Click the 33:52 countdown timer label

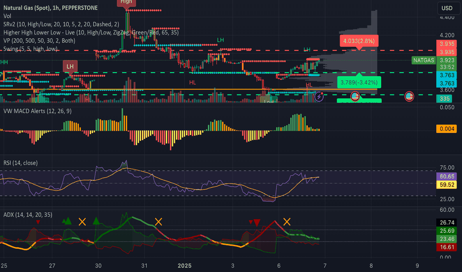tap(447, 67)
